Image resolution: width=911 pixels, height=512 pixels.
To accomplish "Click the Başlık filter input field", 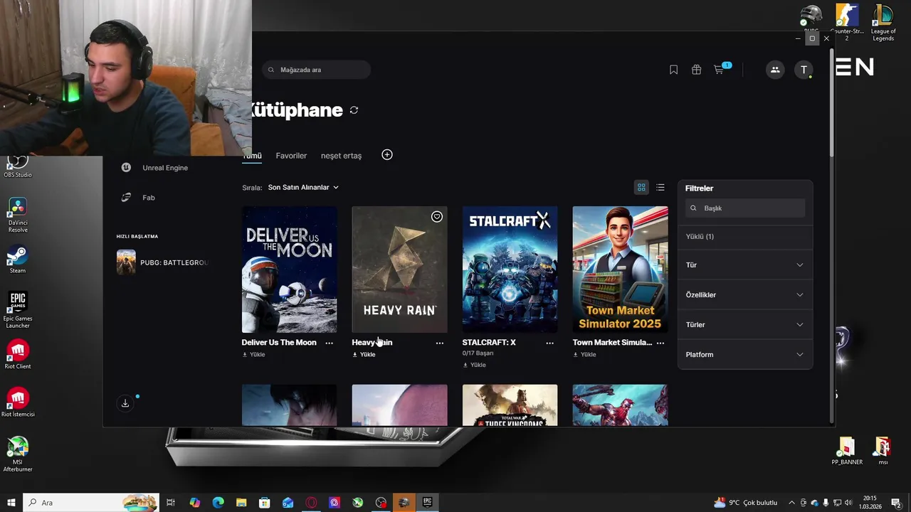I will click(745, 208).
